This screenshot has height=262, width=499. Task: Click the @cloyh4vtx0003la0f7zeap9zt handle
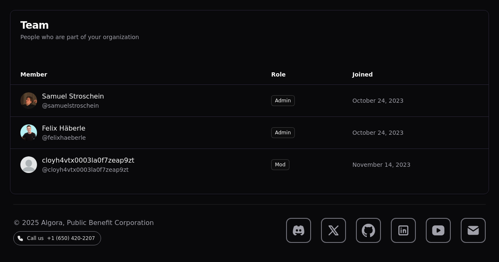click(x=85, y=170)
